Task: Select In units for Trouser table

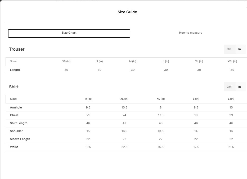Action: coord(240,49)
